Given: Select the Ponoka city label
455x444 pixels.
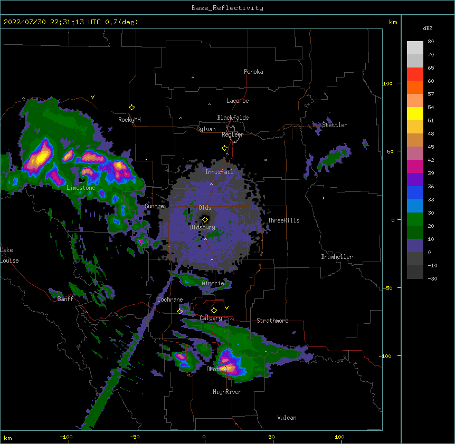Looking at the screenshot, I should 253,72.
